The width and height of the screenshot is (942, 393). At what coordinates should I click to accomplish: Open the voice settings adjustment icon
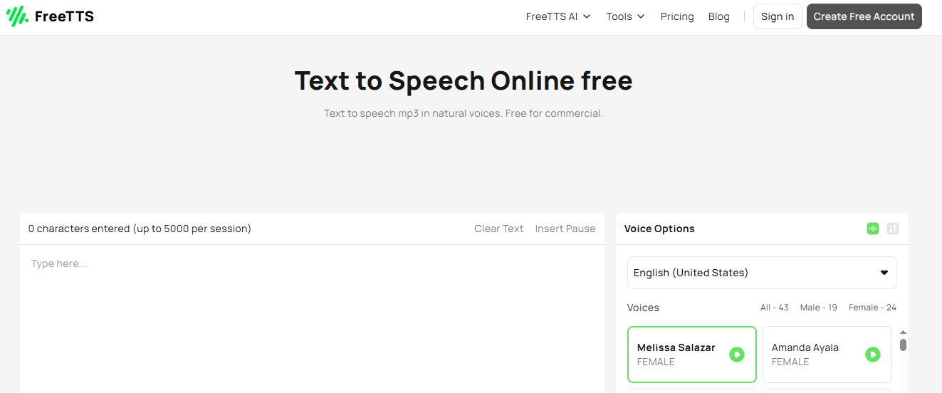894,229
